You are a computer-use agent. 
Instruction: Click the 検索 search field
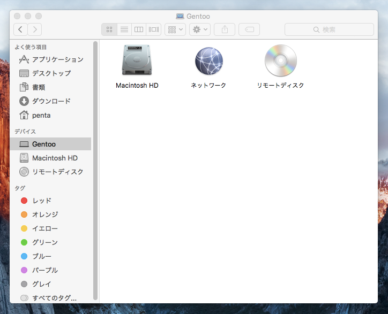[329, 29]
